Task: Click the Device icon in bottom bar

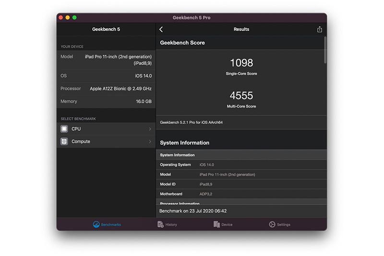Action: point(216,224)
